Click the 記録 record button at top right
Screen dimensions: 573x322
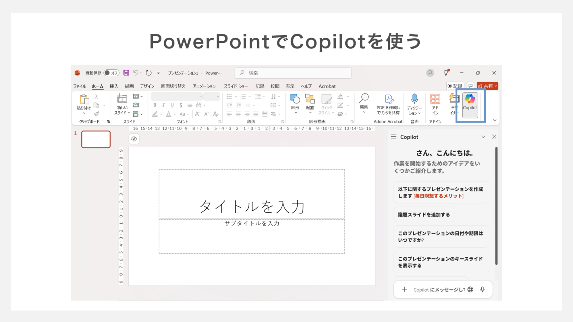(455, 86)
